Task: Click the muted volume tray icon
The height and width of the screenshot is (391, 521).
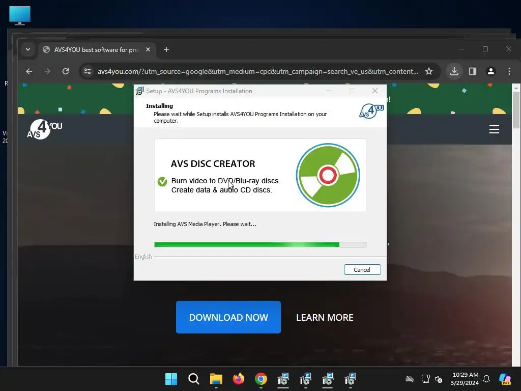Action: point(439,379)
